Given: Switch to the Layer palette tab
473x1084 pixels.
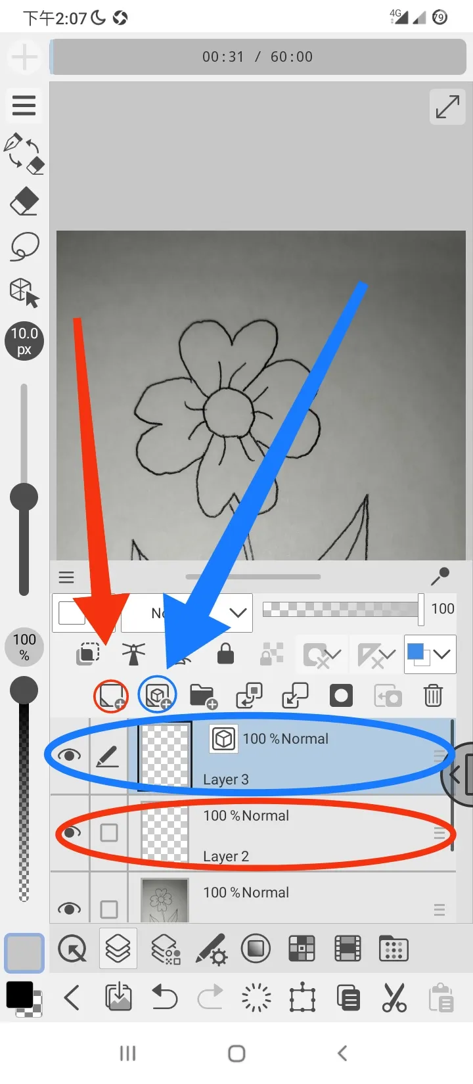Looking at the screenshot, I should tap(118, 949).
